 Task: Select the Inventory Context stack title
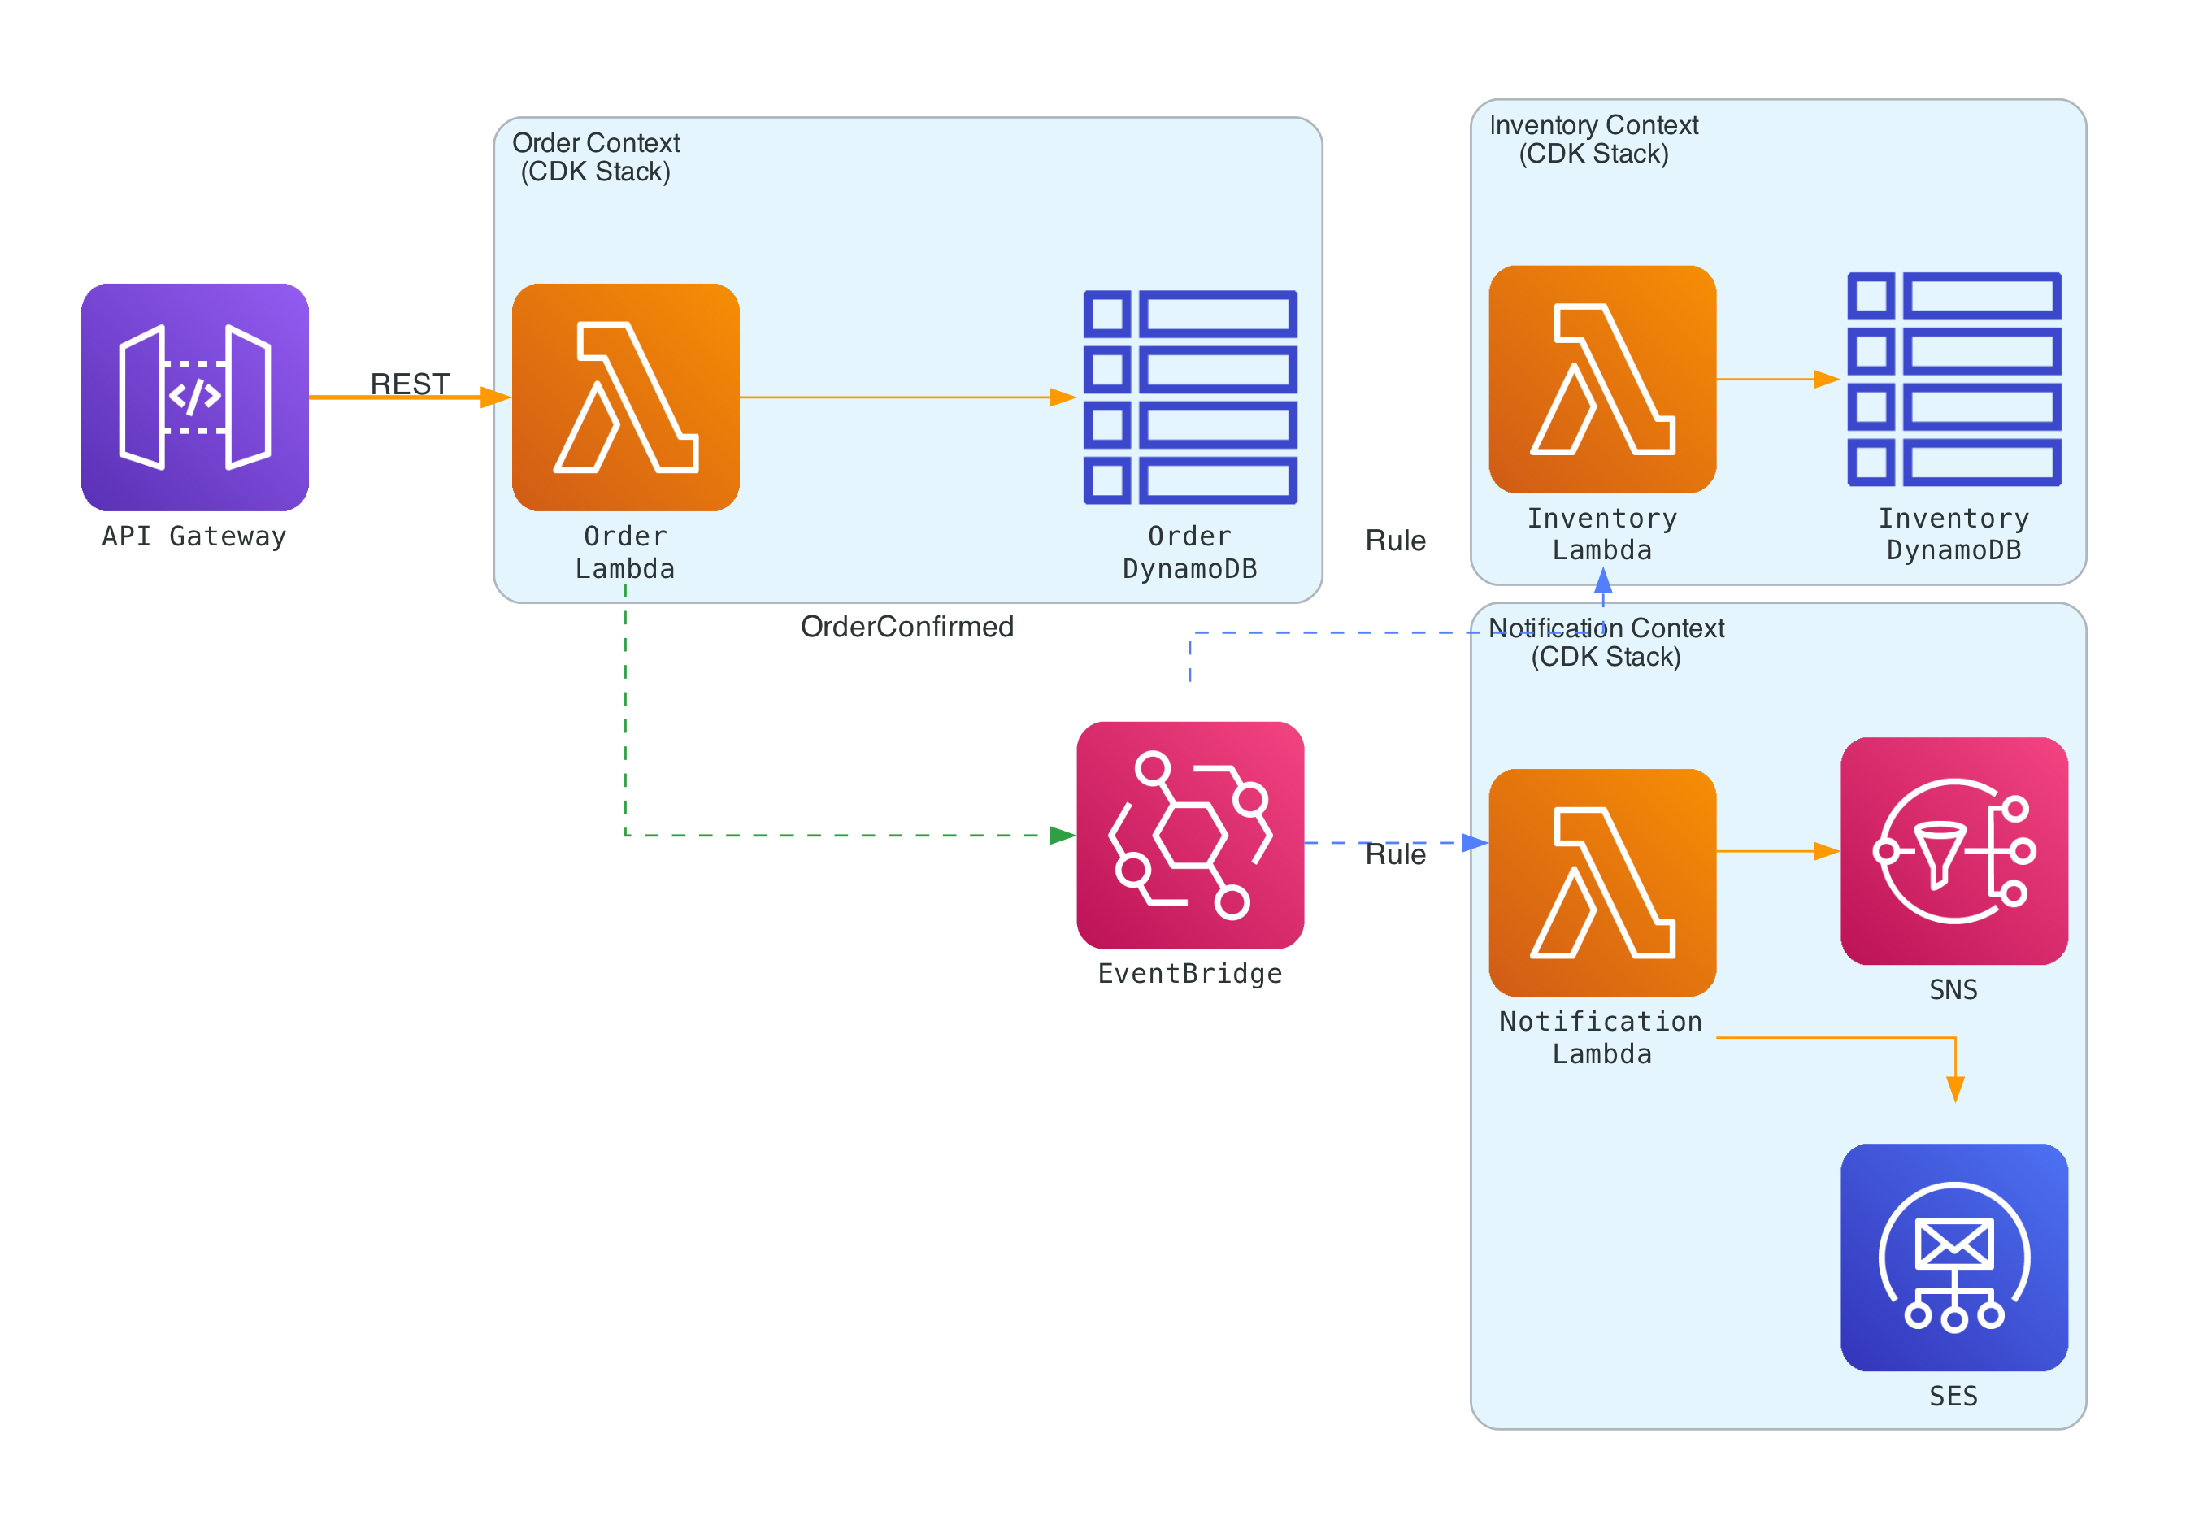[x=1593, y=139]
